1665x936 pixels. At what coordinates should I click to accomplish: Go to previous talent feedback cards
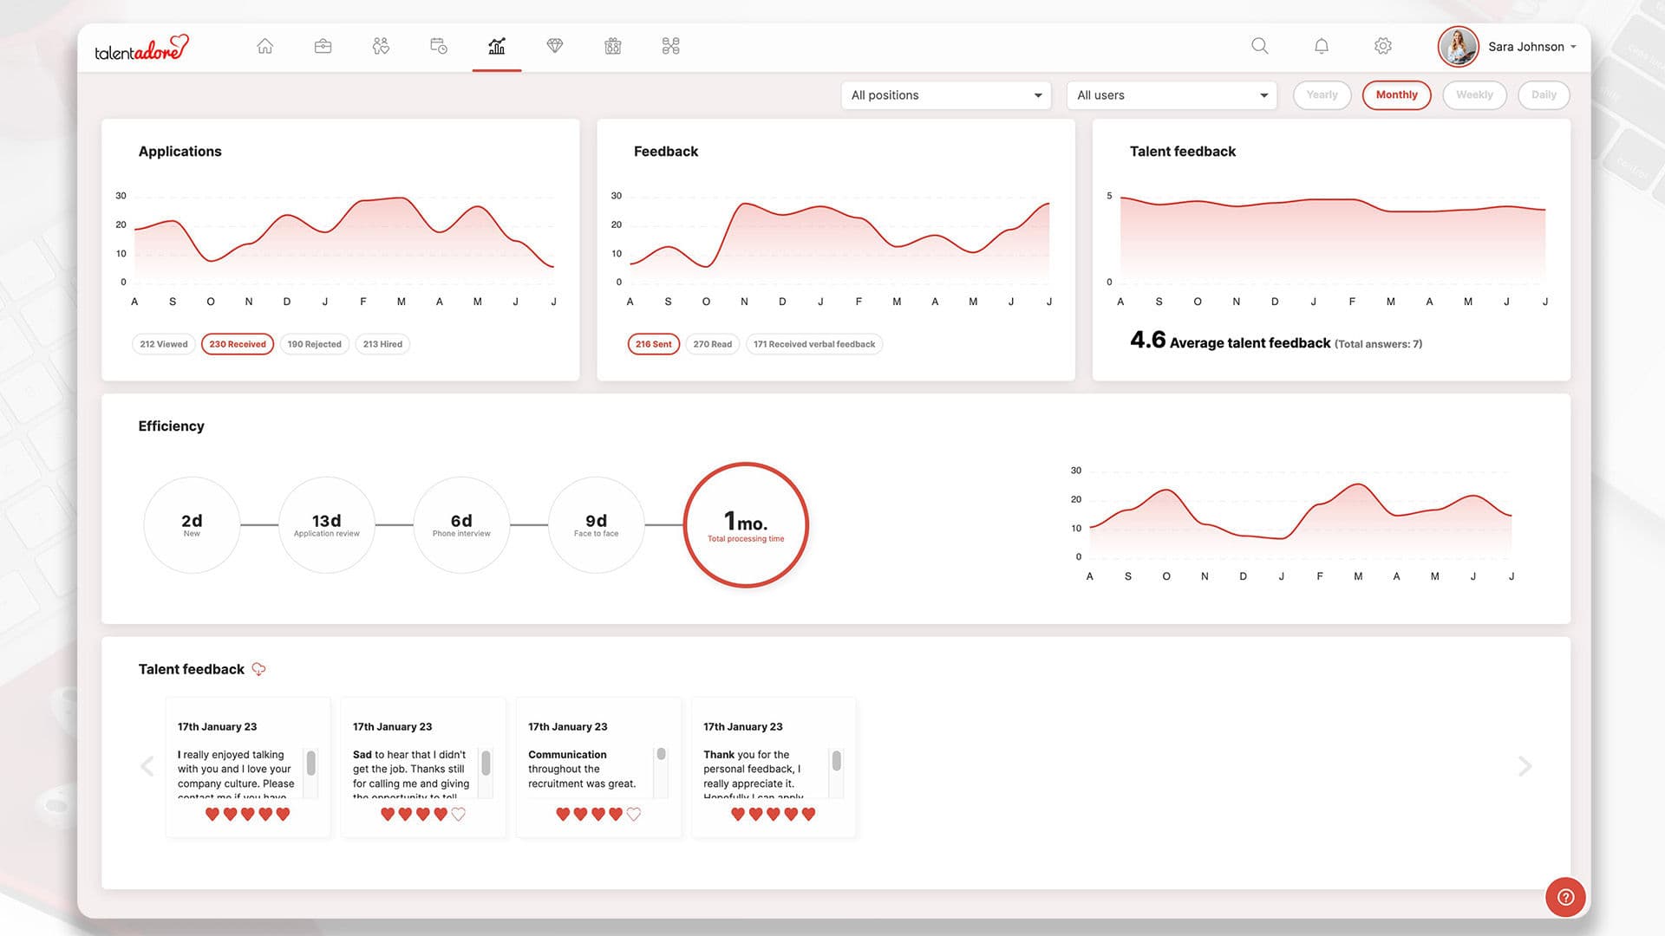pyautogui.click(x=147, y=766)
